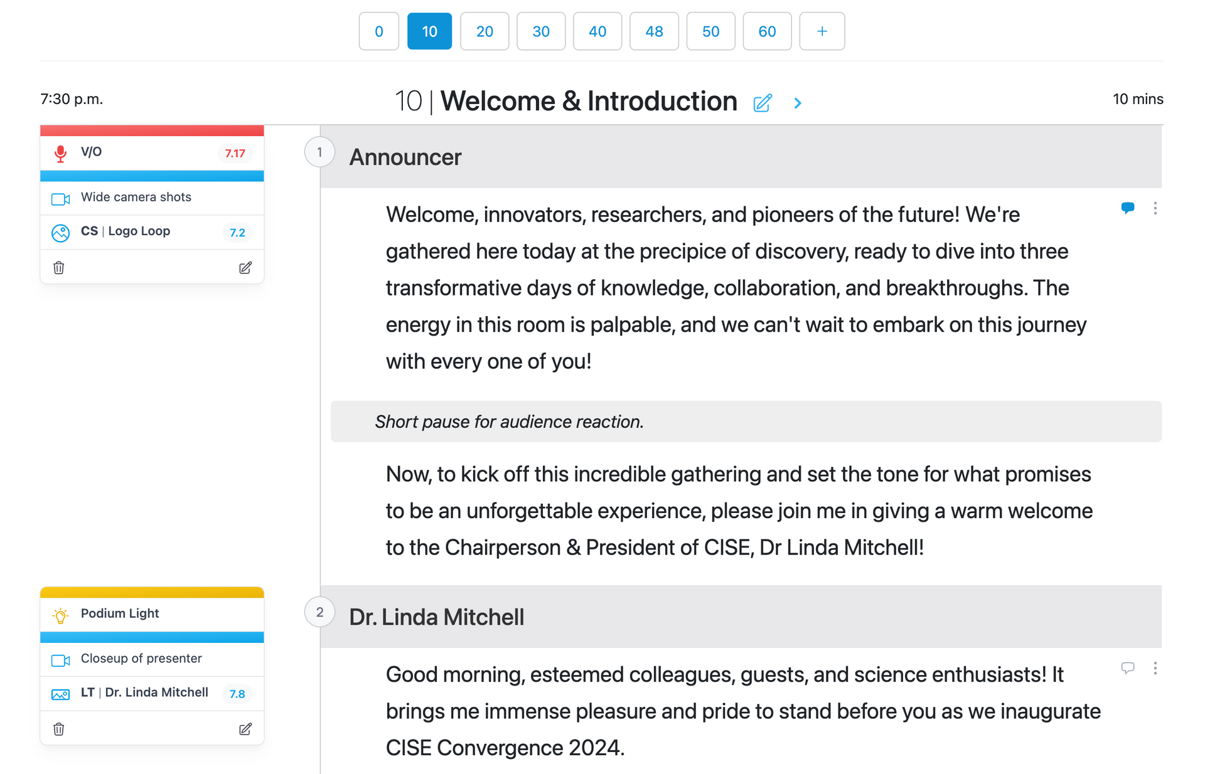Open Announcer paragraph three-dot options menu
The width and height of the screenshot is (1205, 774).
click(1155, 208)
